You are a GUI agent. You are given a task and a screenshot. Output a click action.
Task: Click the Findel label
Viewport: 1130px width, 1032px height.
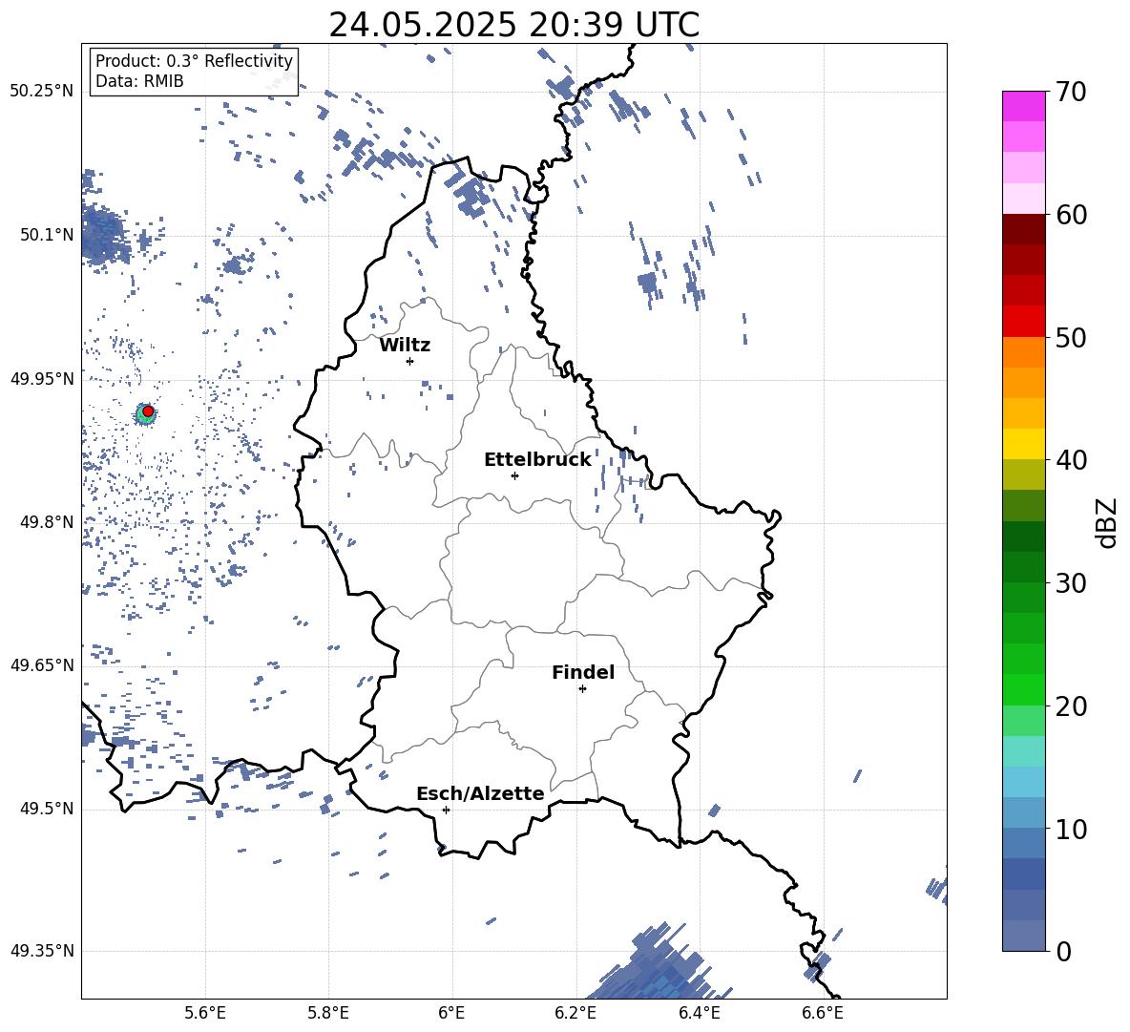click(x=583, y=672)
